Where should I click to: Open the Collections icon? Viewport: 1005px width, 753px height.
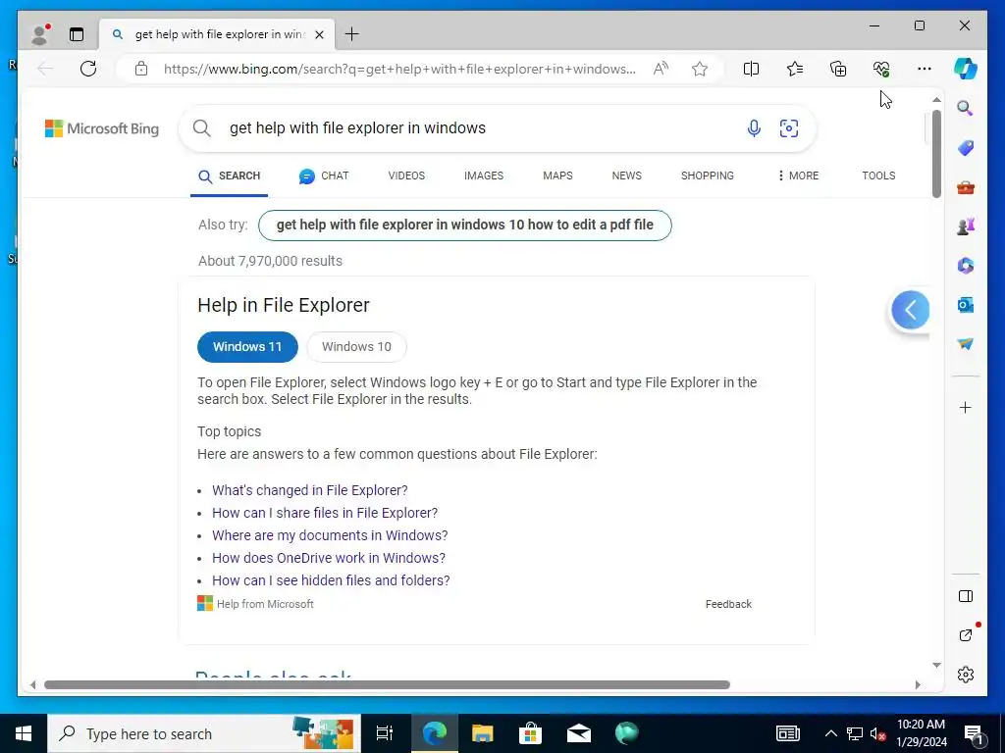838,69
